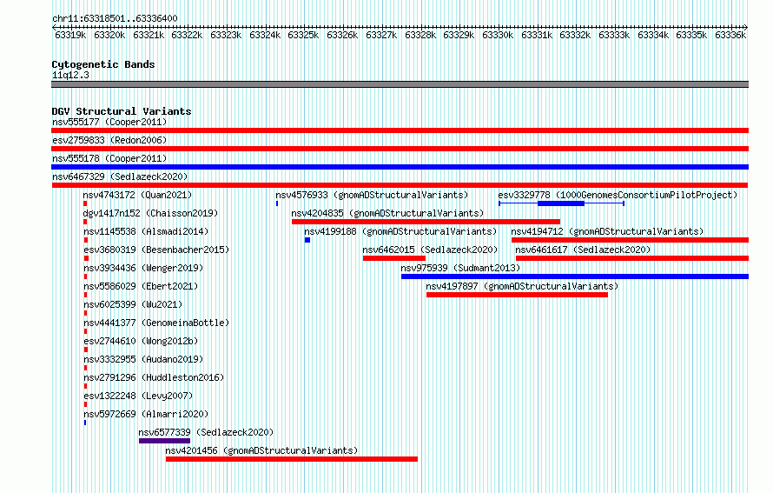Select the 63333k ruler position
The height and width of the screenshot is (493, 773).
(x=614, y=35)
